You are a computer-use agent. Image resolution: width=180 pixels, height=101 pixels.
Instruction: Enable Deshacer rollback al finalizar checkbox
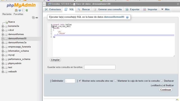[x=162, y=81]
